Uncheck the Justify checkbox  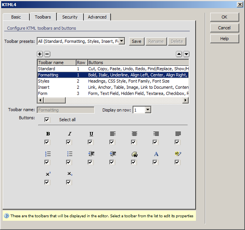177,142
